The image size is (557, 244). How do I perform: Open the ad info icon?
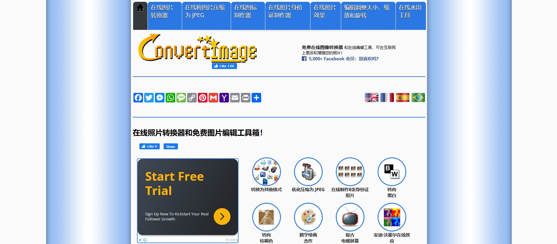tap(145, 240)
